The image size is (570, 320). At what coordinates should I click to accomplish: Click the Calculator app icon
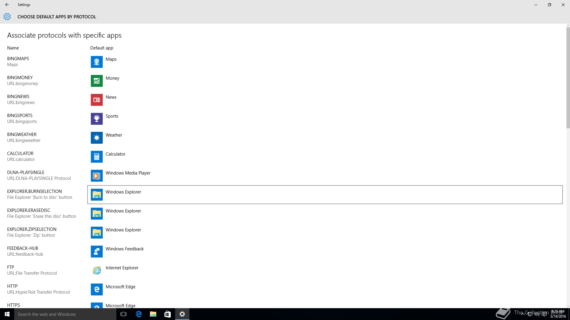click(96, 157)
